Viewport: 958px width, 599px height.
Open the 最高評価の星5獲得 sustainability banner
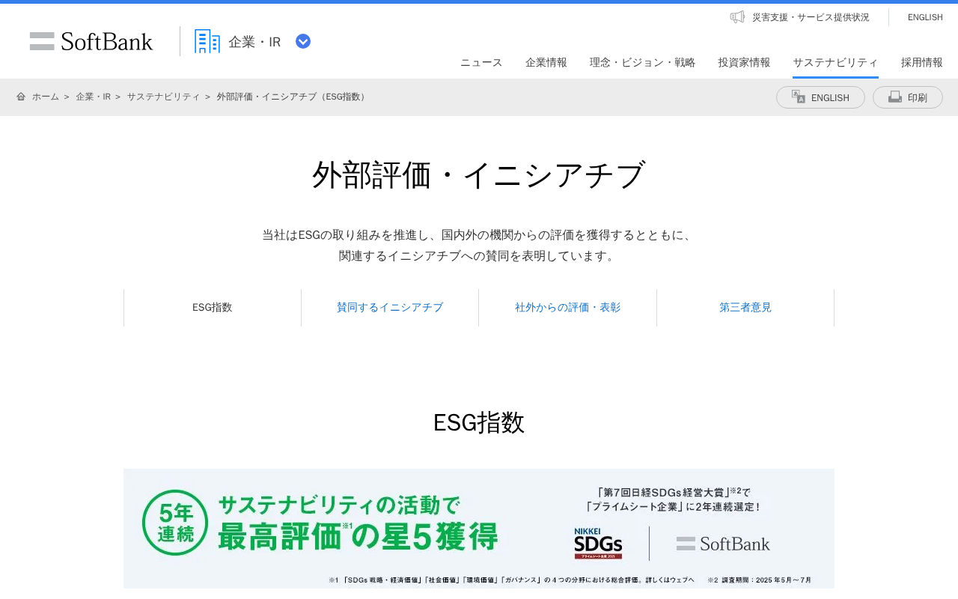[x=479, y=529]
